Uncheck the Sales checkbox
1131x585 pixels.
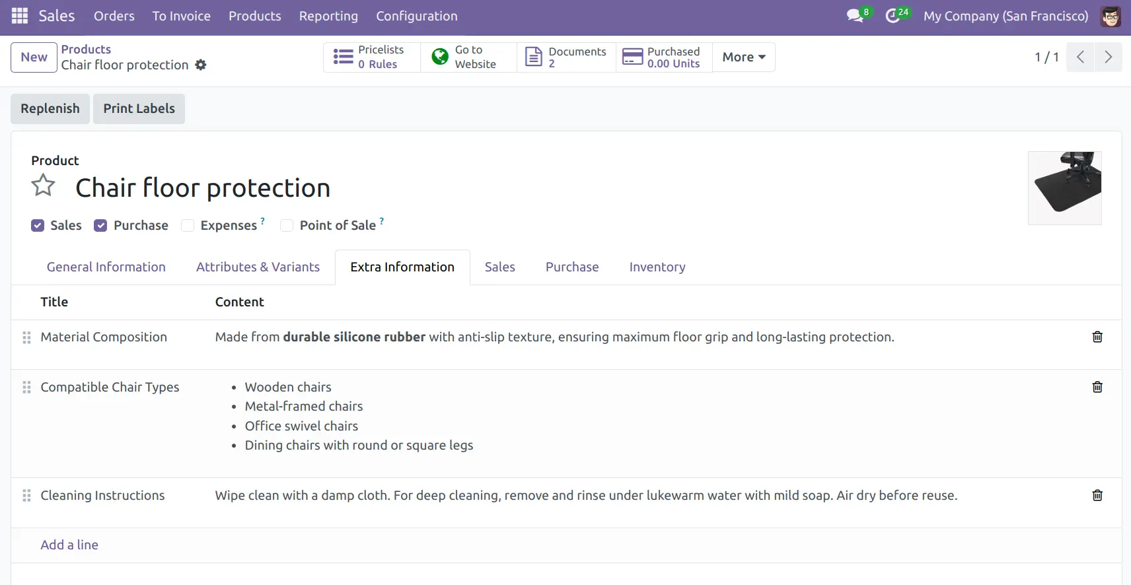(x=38, y=226)
